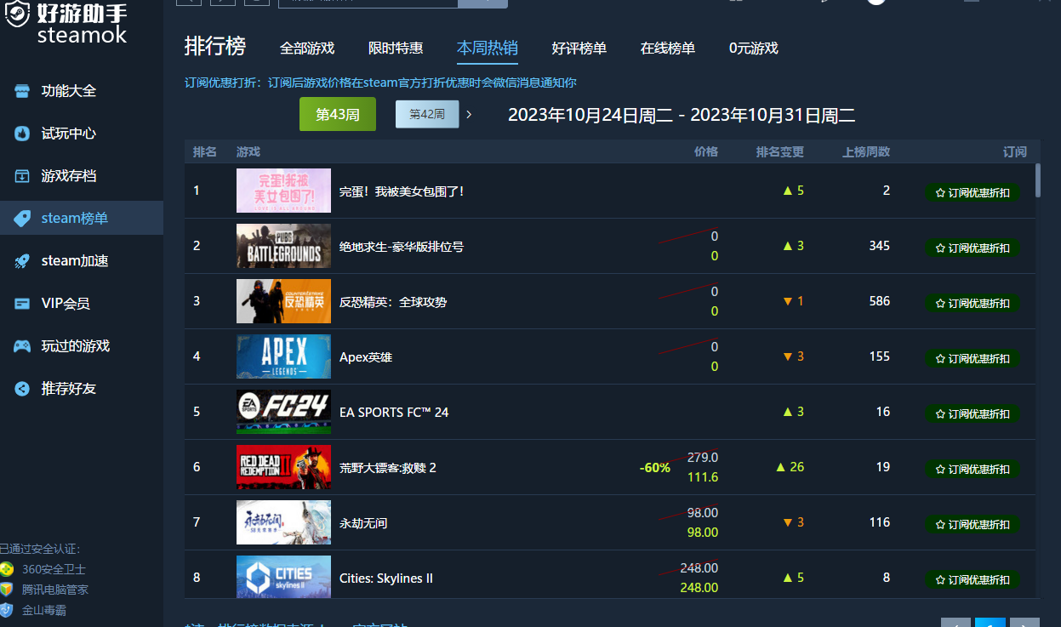Open the 在线榜单 tab
Viewport: 1061px width, 627px height.
pos(668,48)
